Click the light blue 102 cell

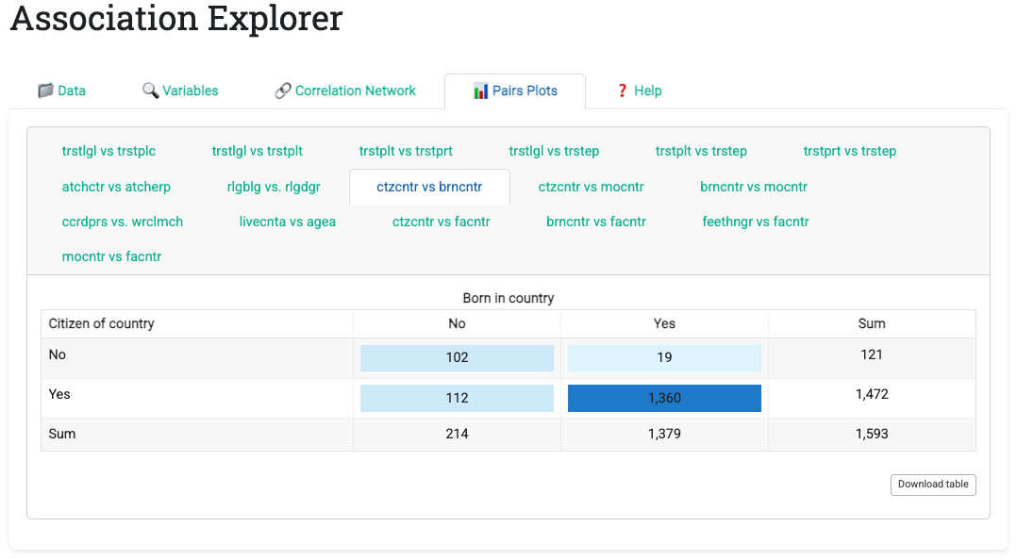pos(457,358)
